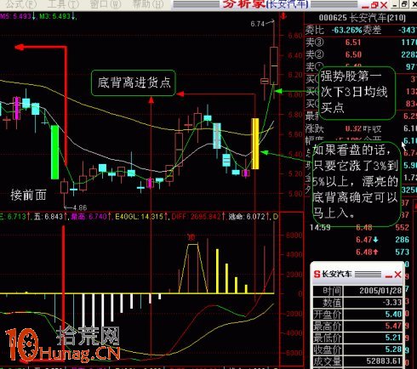417x369 pixels.
Task: Select the 14:59 tick row at 6.48
Action: click(x=359, y=228)
